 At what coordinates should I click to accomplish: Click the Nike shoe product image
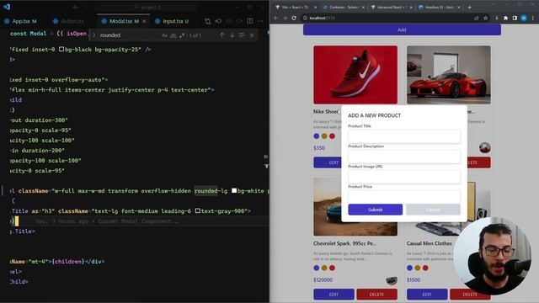pos(355,75)
